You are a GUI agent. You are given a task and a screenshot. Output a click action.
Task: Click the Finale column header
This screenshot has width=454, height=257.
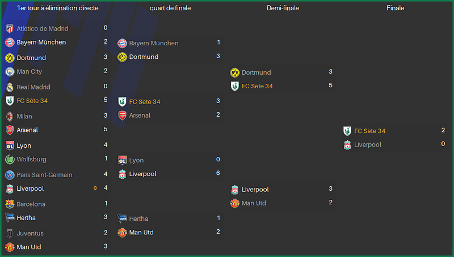pos(395,8)
